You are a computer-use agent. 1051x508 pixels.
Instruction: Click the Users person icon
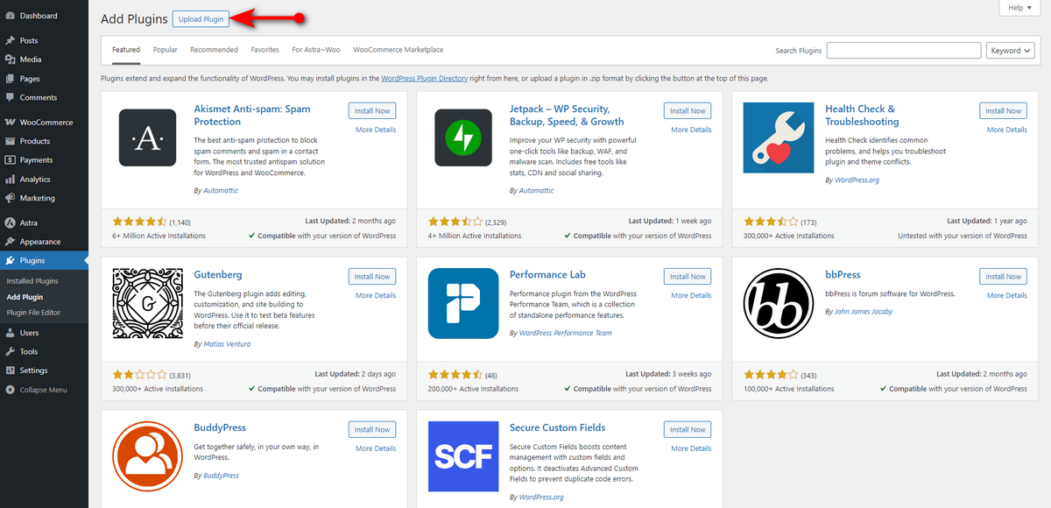(10, 333)
